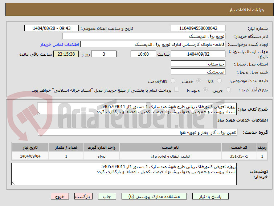Click the requester field فاطمه داودی

[153, 44]
